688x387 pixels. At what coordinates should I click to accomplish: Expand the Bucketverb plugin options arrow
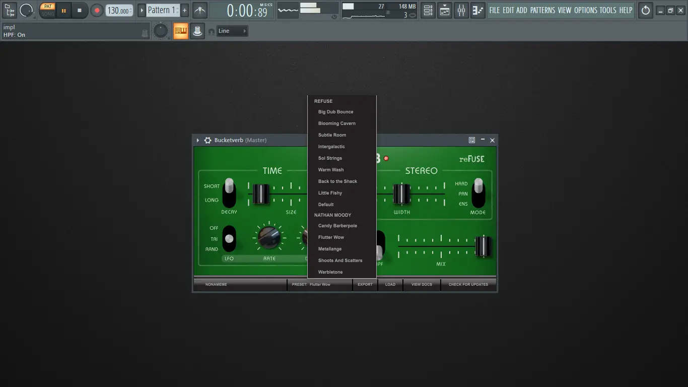pyautogui.click(x=198, y=140)
